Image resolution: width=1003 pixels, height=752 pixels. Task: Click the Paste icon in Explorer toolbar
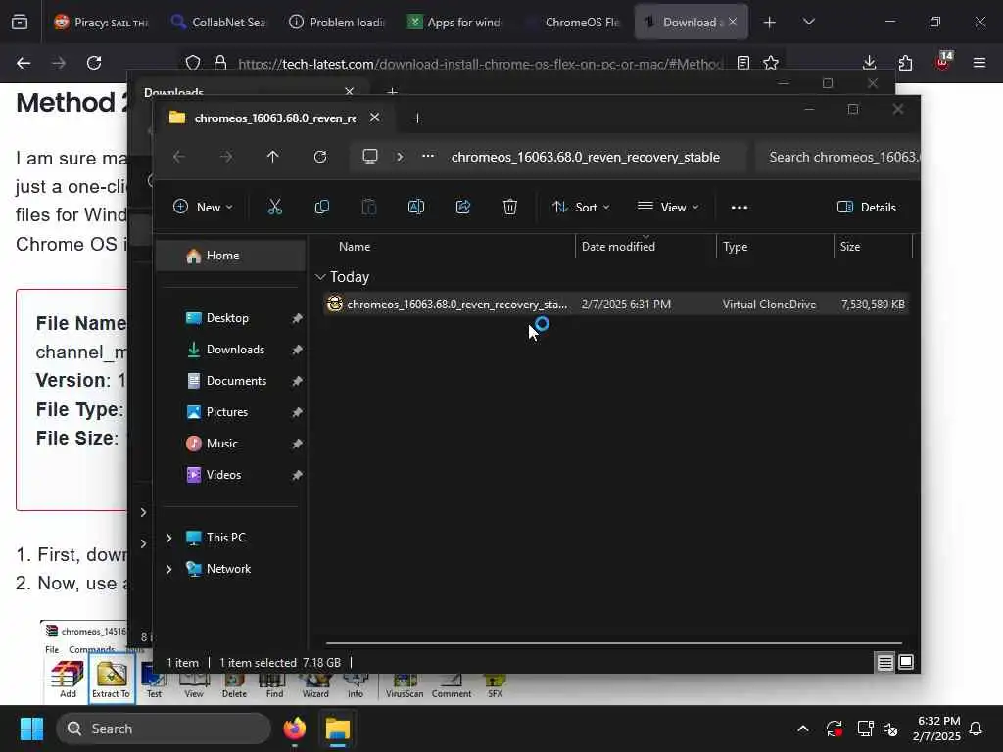[x=369, y=208]
